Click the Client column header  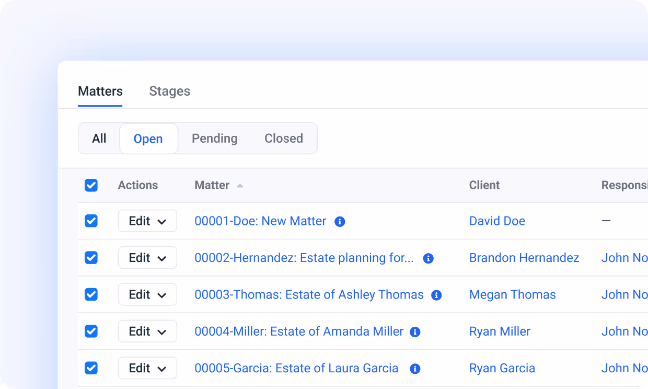pyautogui.click(x=484, y=185)
